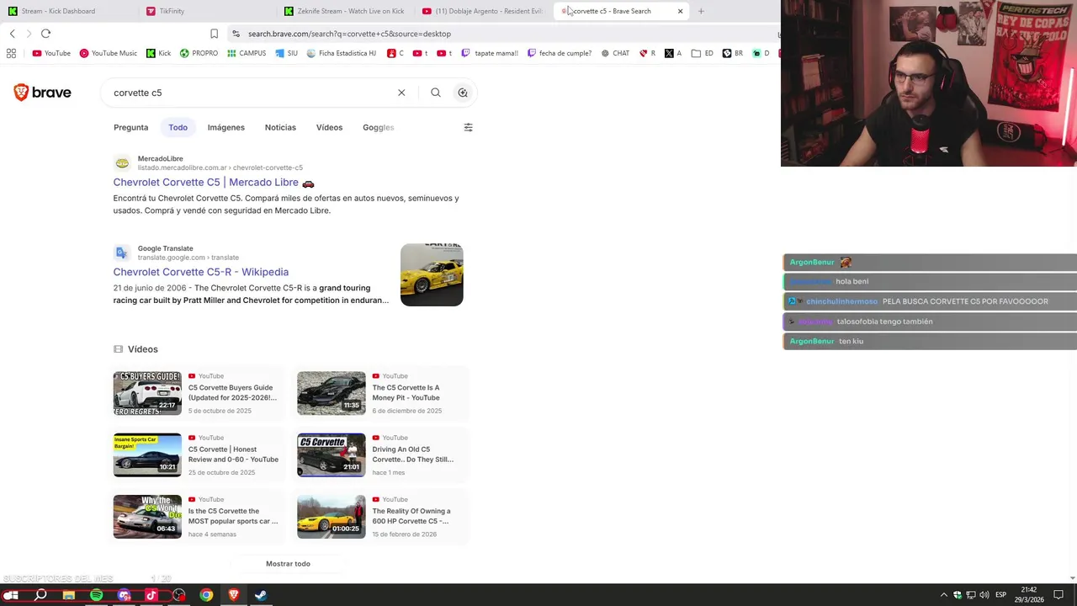
Task: Switch to Doblaje Argento YouTube tab
Action: click(x=484, y=11)
